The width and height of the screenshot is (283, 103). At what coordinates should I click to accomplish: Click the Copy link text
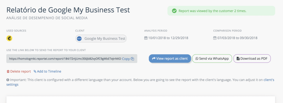click(x=126, y=59)
